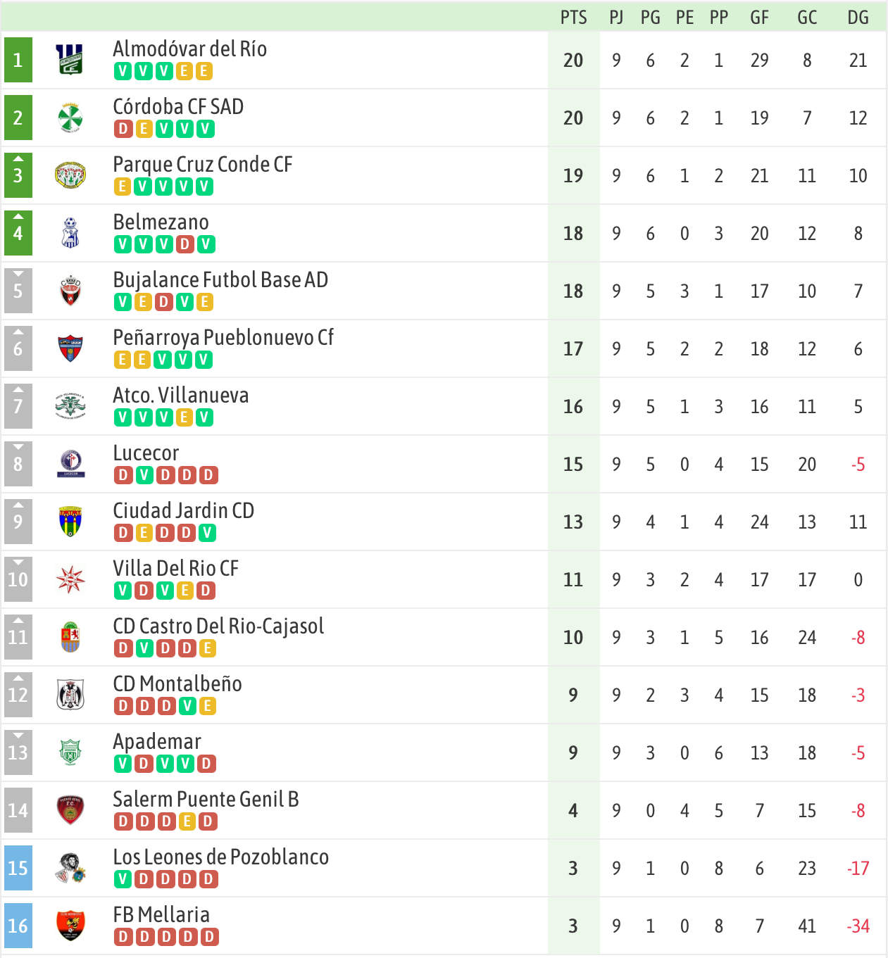Click the Los Leones de Pozoblanco crest
The image size is (888, 958).
pos(70,868)
